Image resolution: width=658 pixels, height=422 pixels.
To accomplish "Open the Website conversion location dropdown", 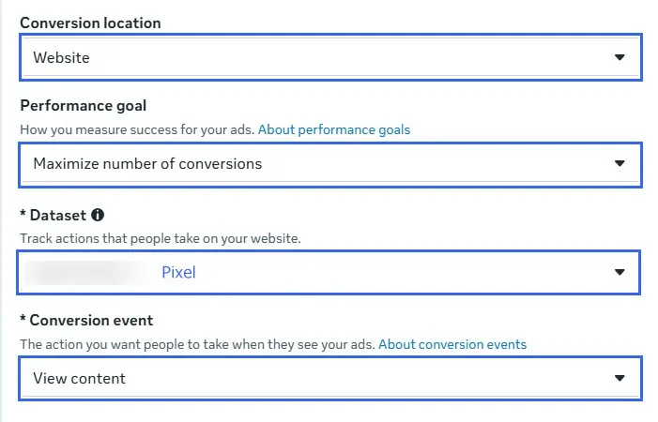I will (x=330, y=57).
